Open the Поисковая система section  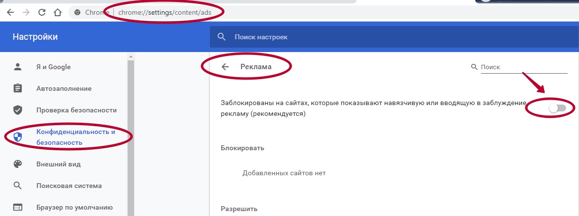(69, 186)
